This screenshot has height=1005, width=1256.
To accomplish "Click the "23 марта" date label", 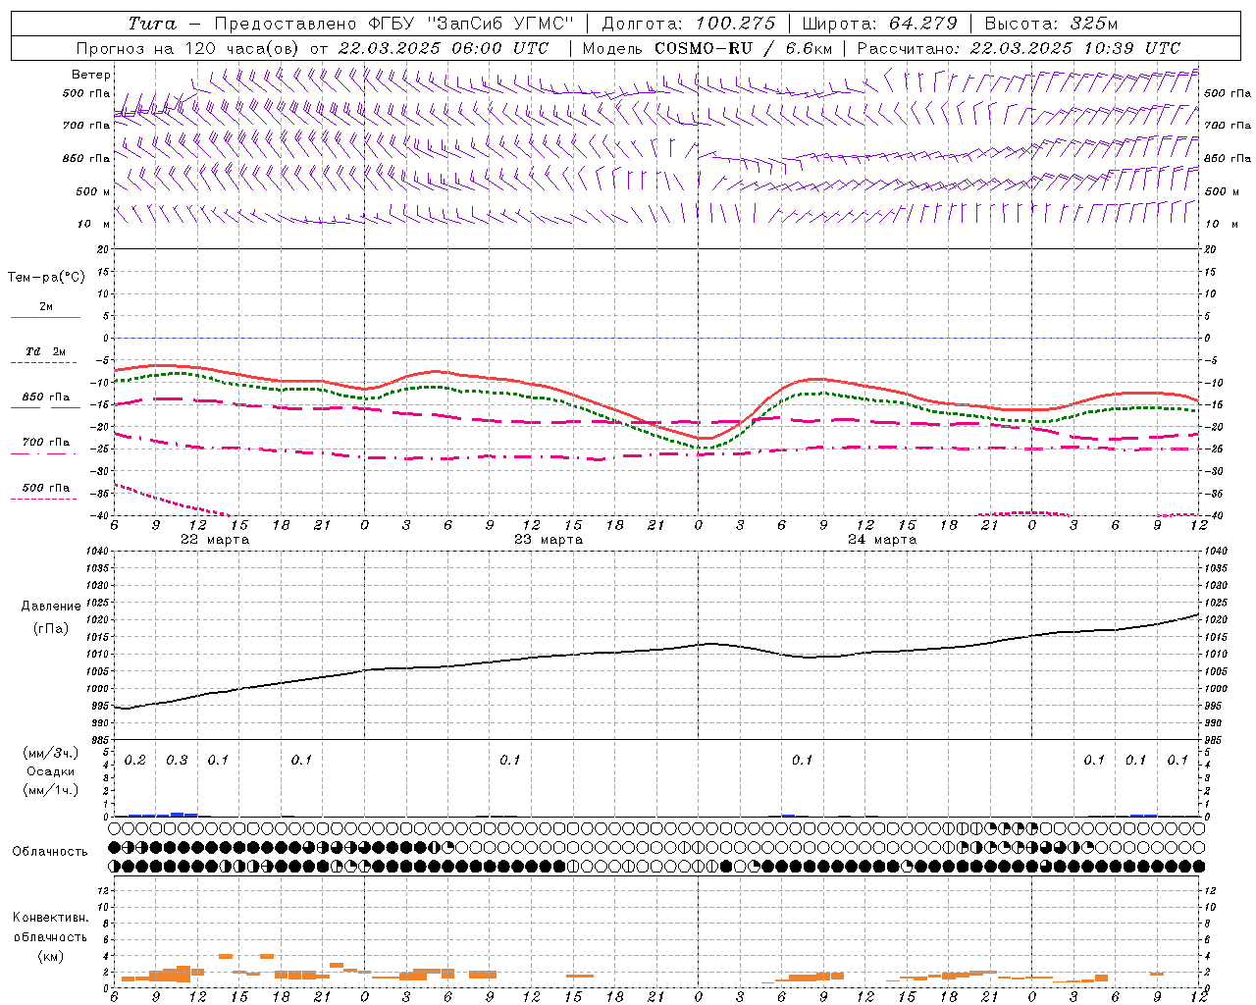I will click(x=549, y=540).
